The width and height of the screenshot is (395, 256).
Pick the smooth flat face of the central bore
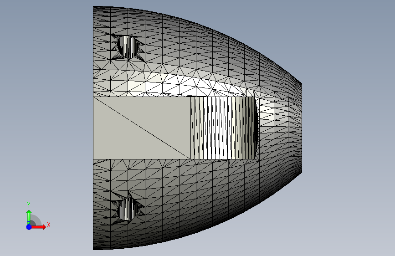point(142,128)
